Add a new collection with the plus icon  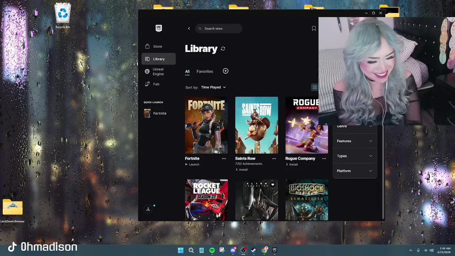click(225, 71)
